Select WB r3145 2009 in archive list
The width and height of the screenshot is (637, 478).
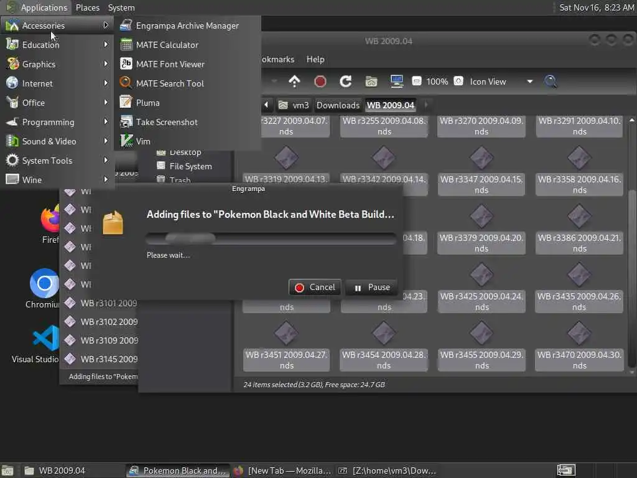[x=101, y=359]
